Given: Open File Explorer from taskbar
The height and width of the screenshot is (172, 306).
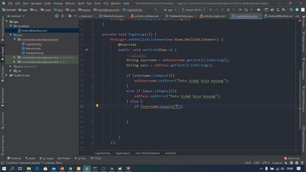Looking at the screenshot, I should pyautogui.click(x=29, y=169).
